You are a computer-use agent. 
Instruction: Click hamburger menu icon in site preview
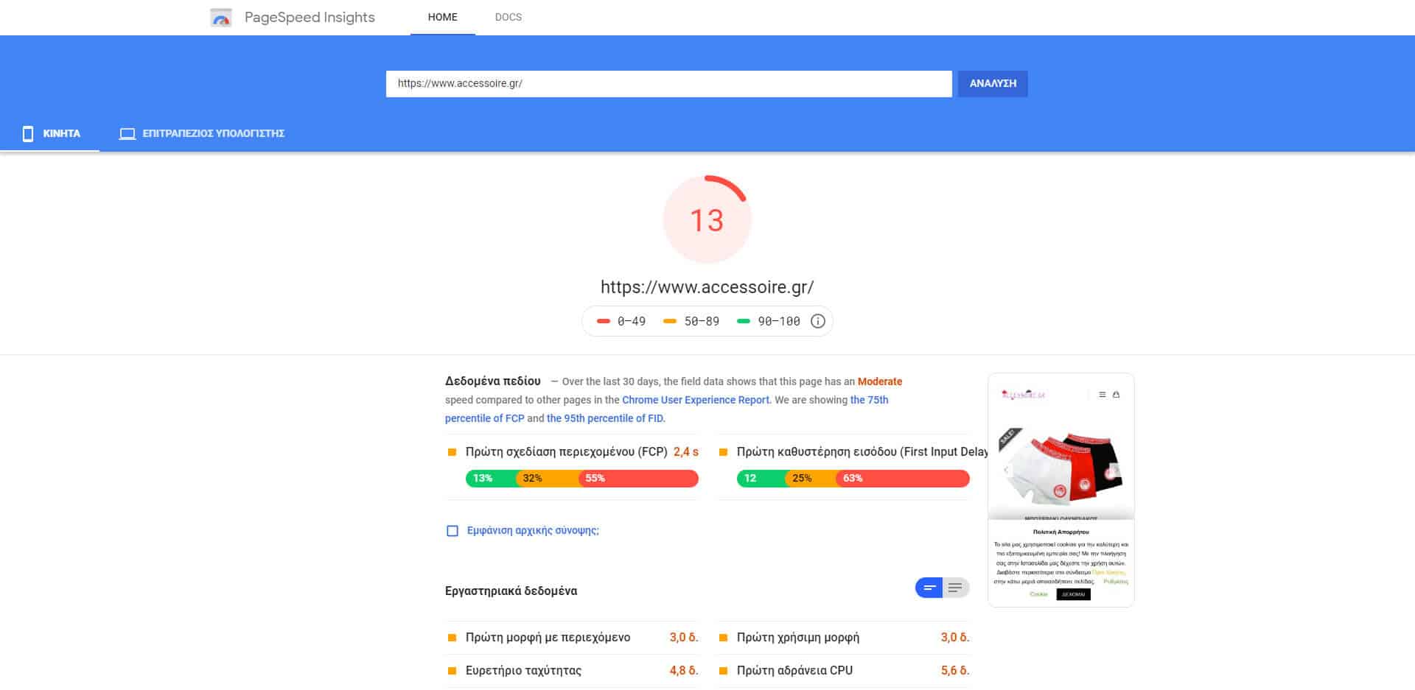pos(1103,395)
